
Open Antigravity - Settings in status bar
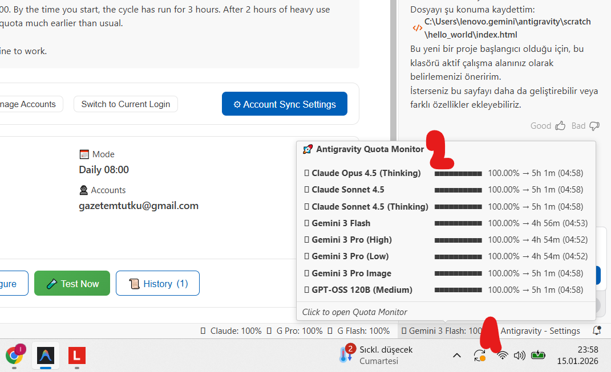coord(540,331)
